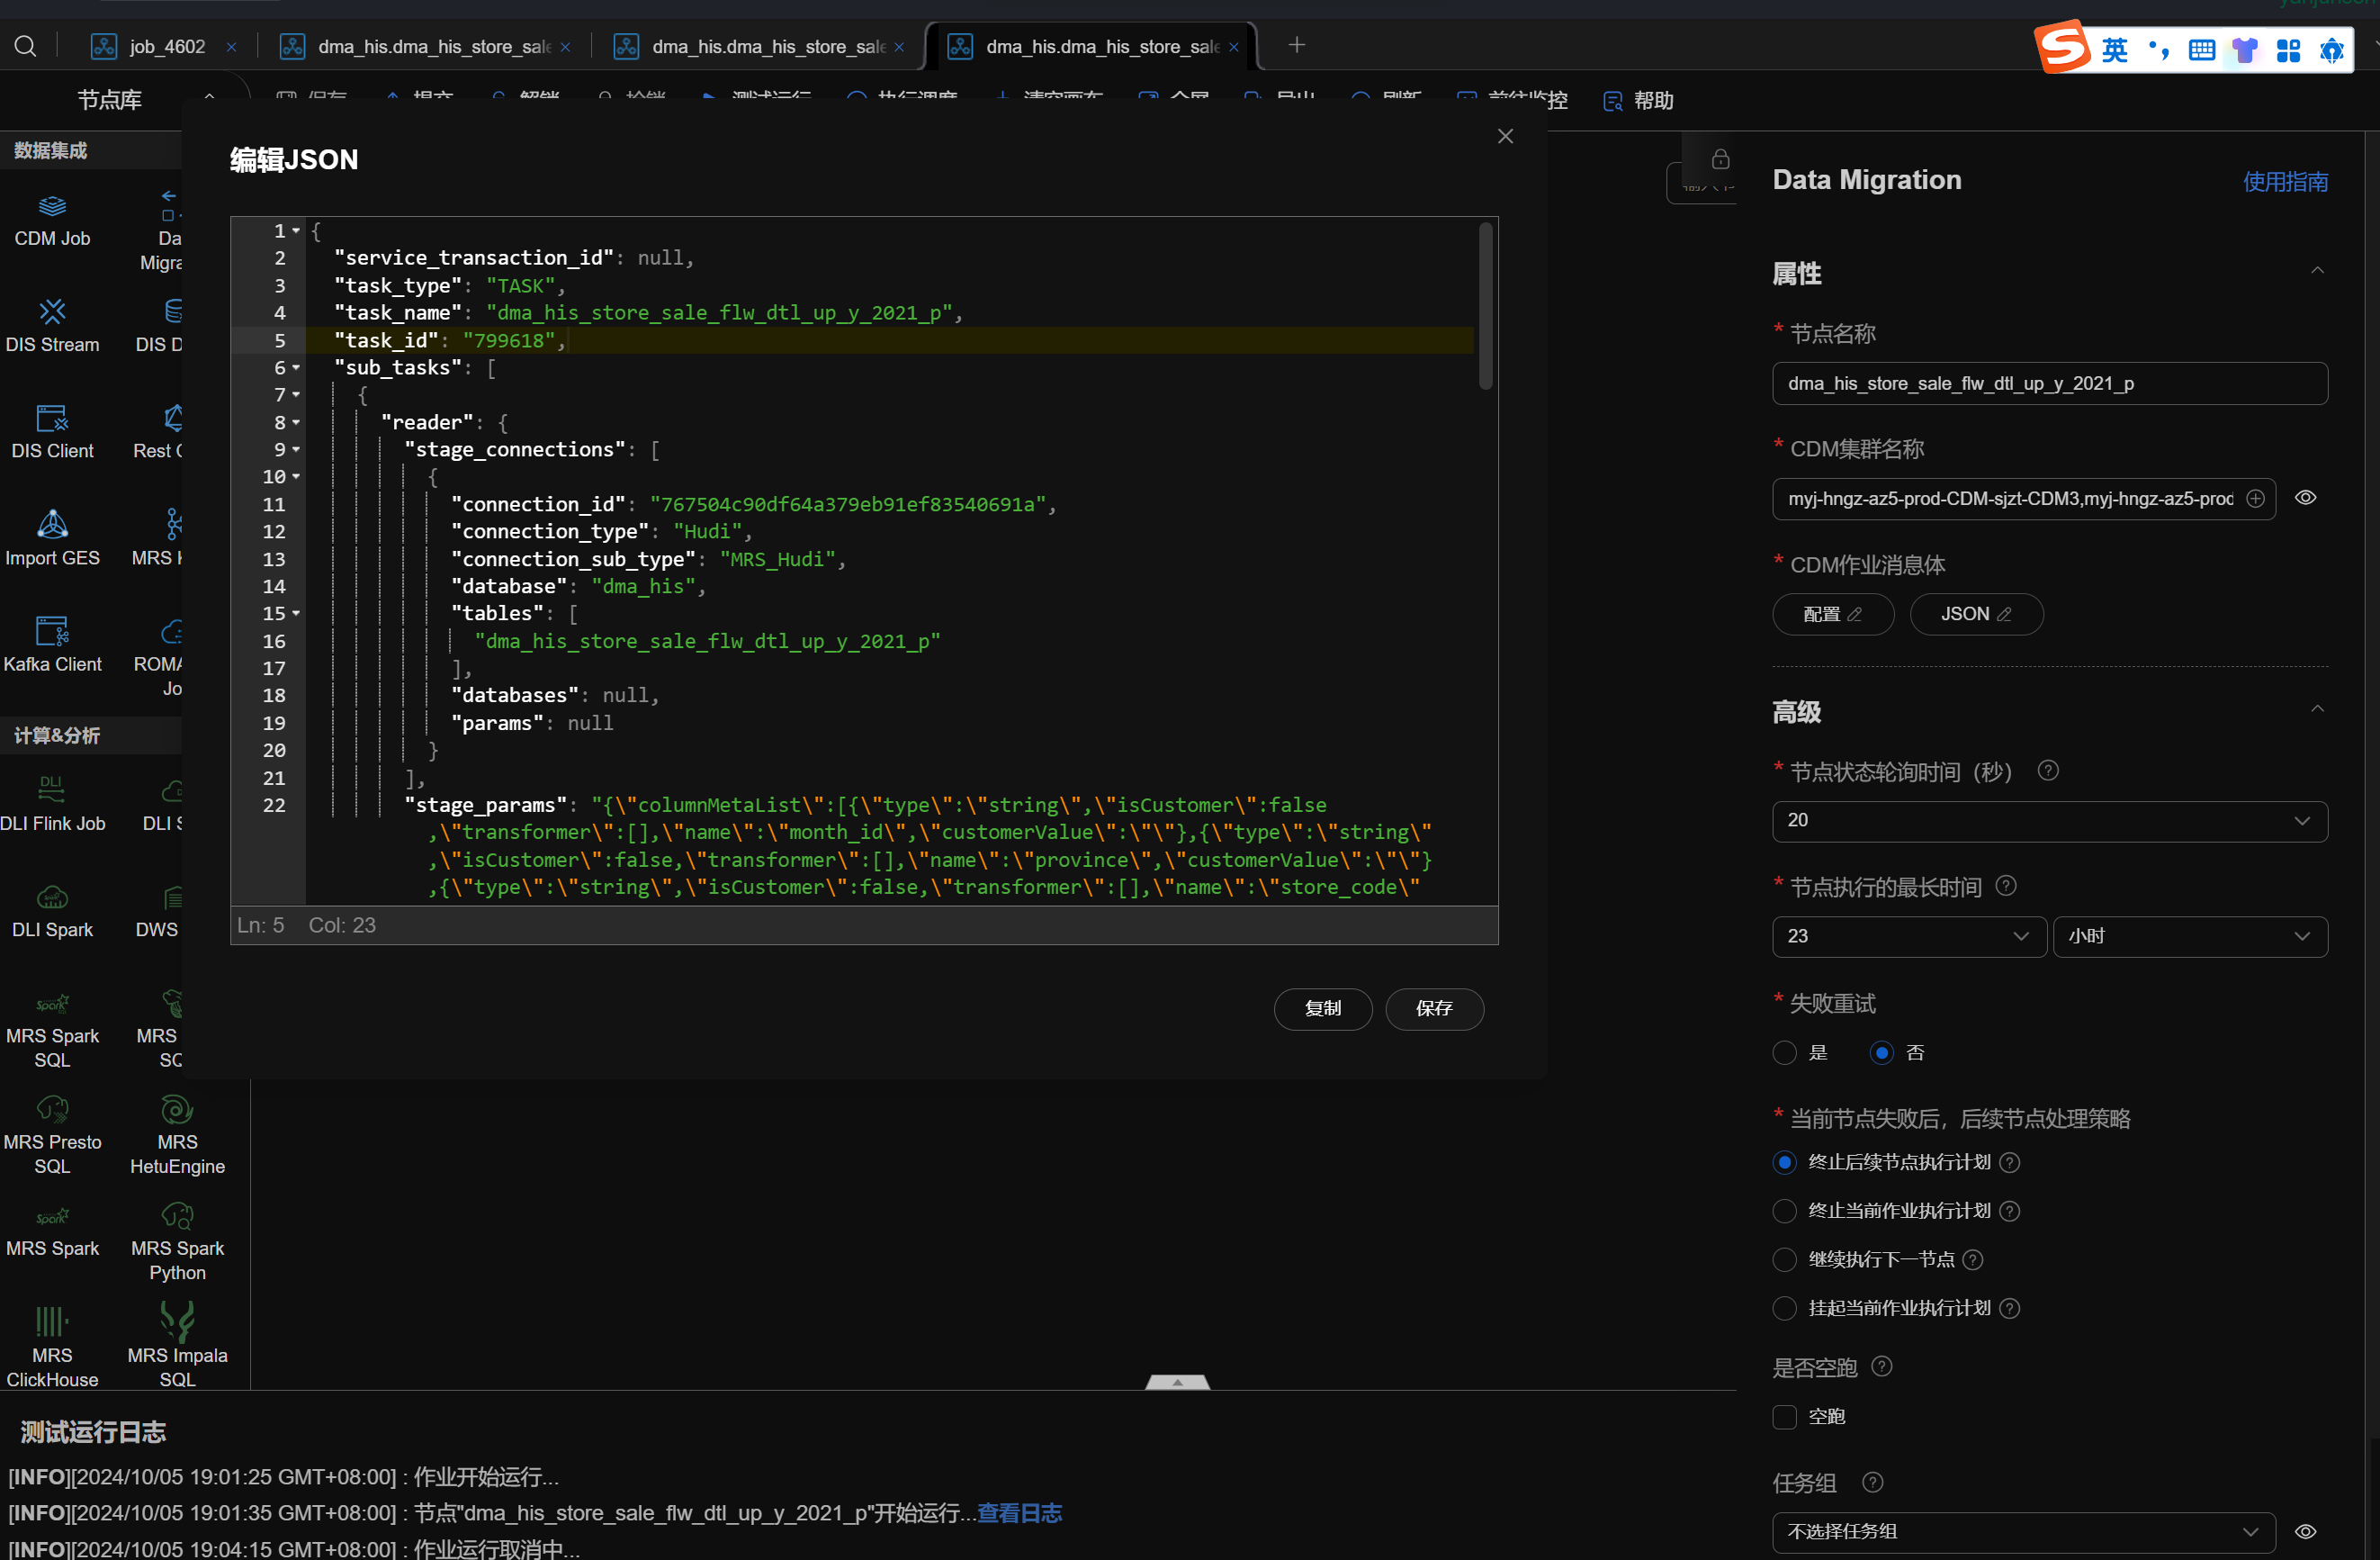The width and height of the screenshot is (2380, 1560).
Task: Collapse the 属性 section chevron
Action: [2317, 271]
